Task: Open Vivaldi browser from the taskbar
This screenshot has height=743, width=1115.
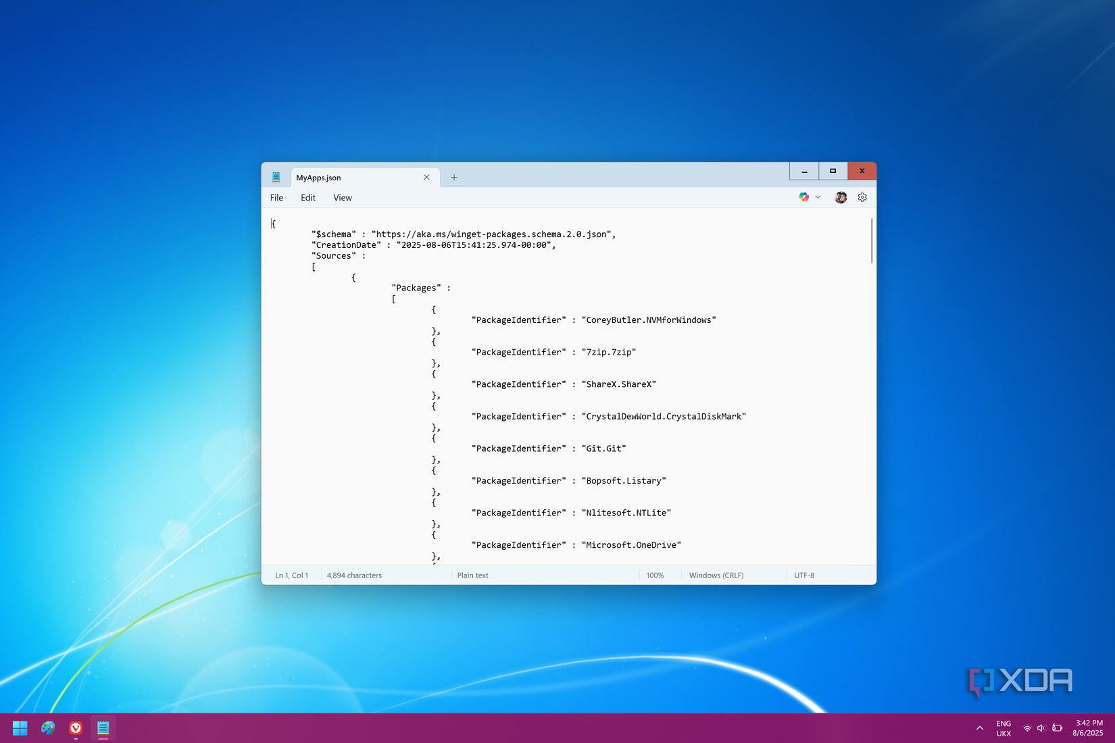Action: (75, 727)
